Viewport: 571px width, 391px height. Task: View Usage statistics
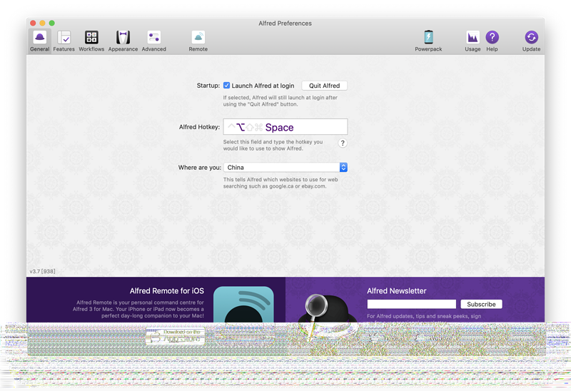(473, 41)
